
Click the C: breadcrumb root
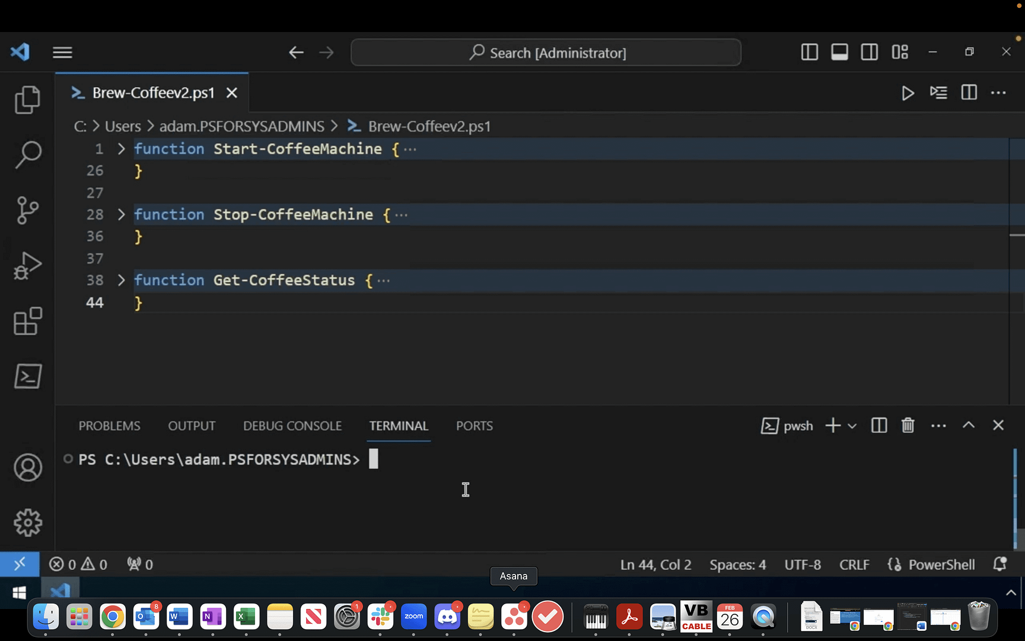pos(80,126)
